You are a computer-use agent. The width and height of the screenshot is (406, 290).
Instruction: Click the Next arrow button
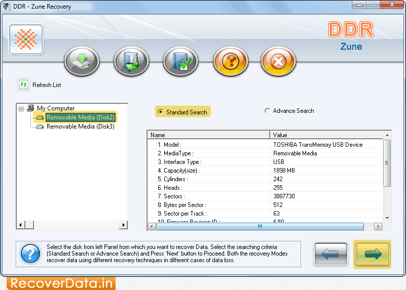372,254
